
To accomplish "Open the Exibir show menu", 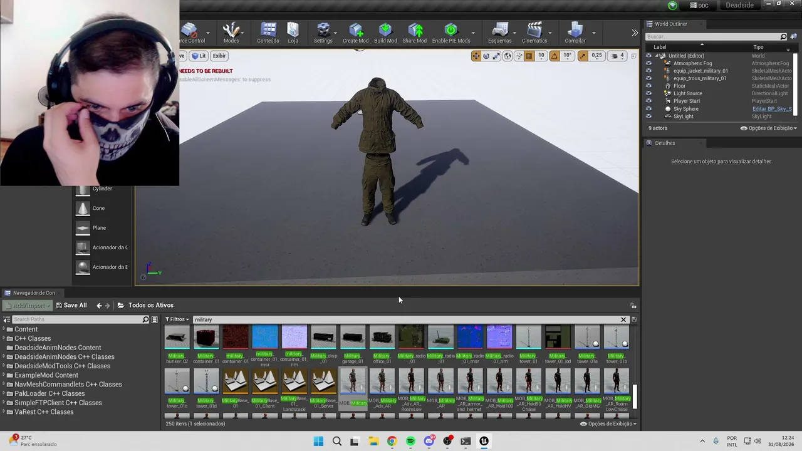I will click(219, 56).
